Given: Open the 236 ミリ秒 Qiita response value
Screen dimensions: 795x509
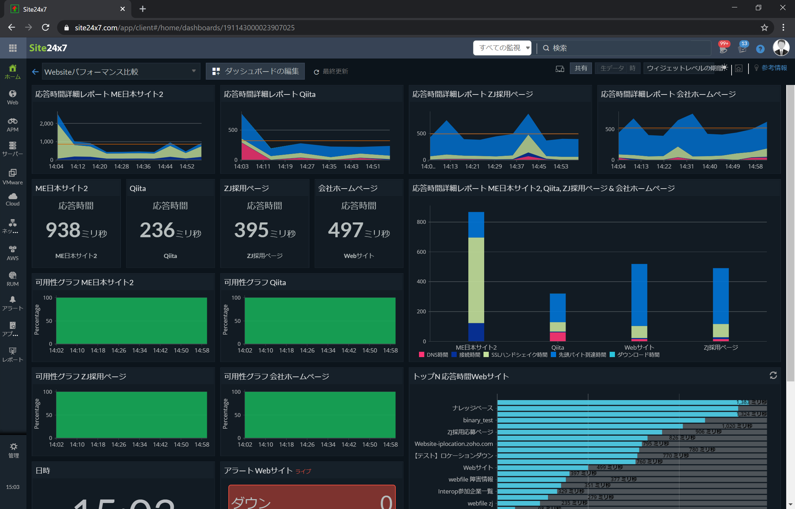Looking at the screenshot, I should [x=170, y=230].
